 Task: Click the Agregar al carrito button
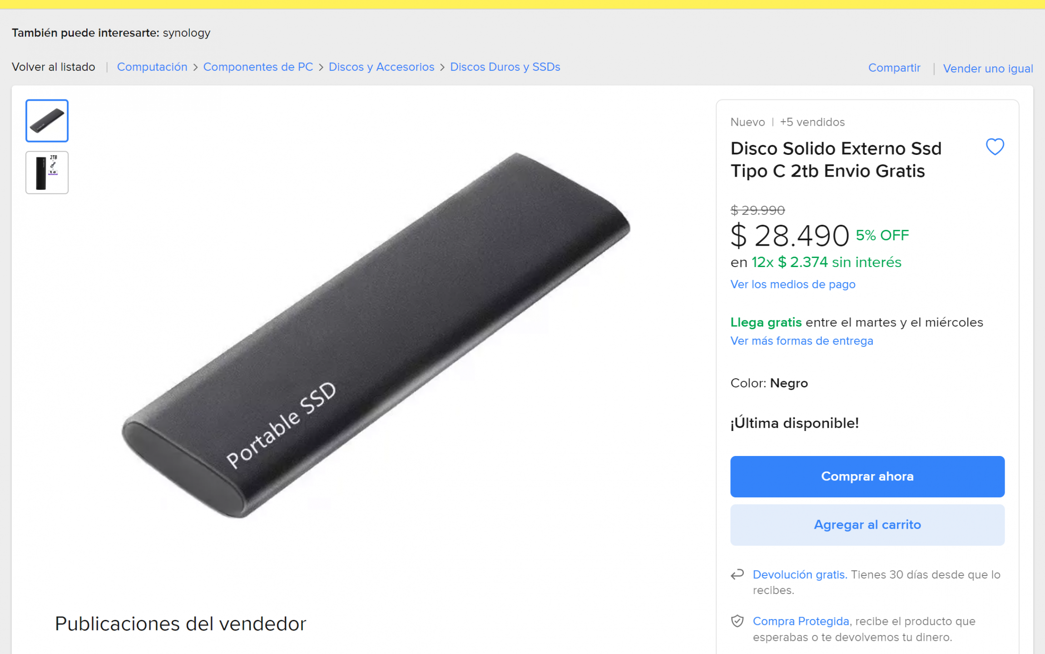(x=867, y=525)
